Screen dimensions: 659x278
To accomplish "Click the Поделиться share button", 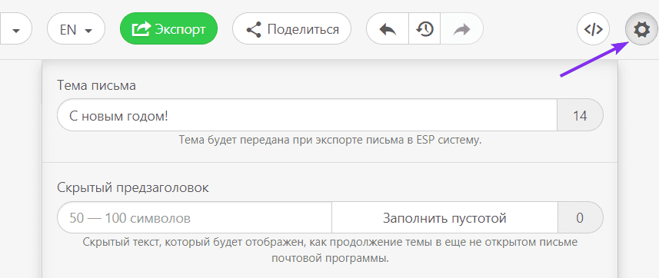I will 291,28.
